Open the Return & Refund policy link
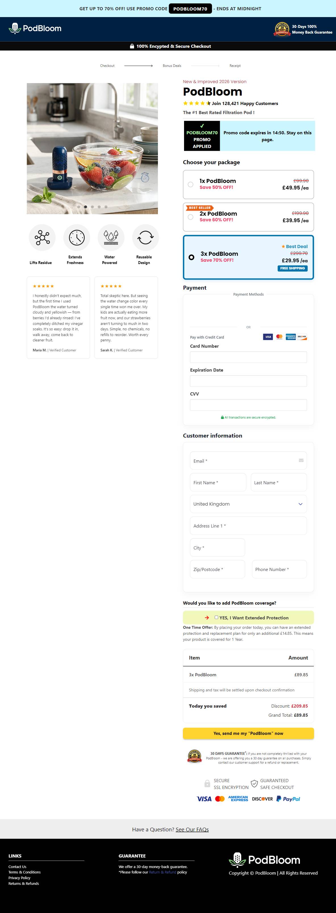 [x=162, y=872]
